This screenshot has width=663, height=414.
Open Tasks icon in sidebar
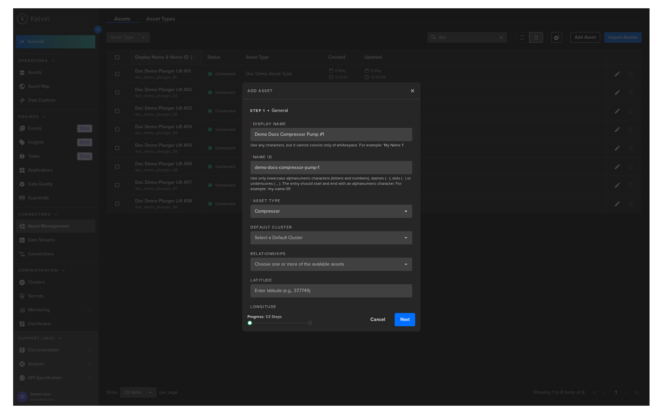(22, 156)
